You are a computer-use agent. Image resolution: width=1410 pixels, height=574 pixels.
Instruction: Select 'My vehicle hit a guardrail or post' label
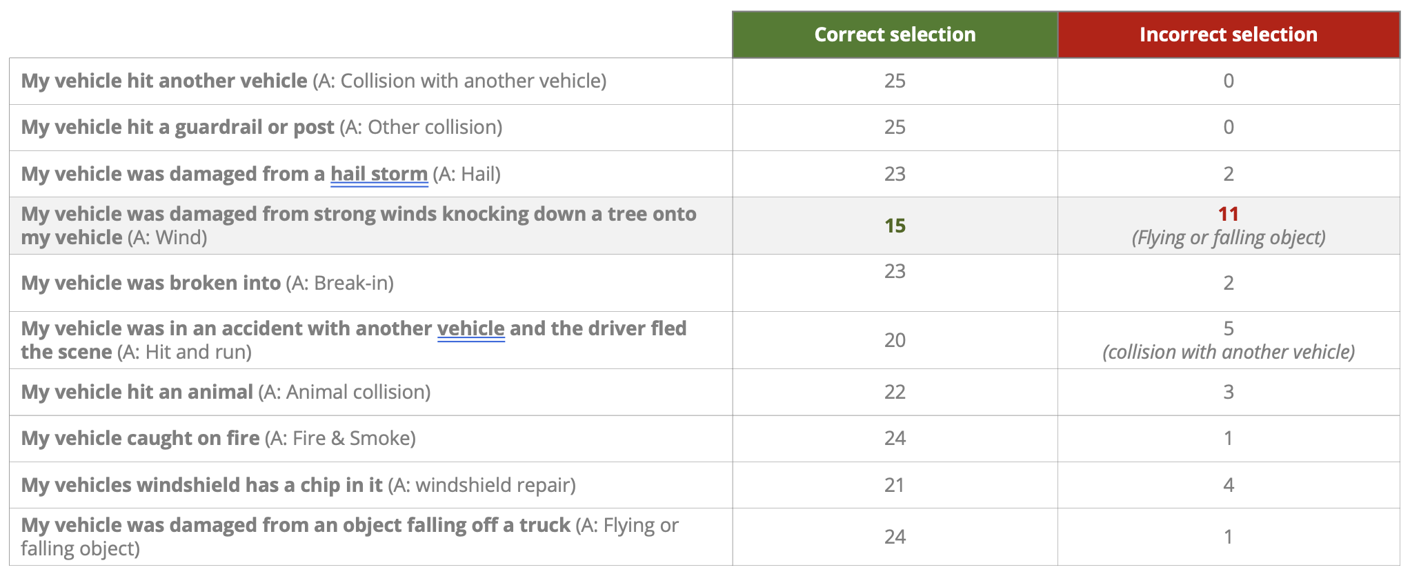(x=177, y=127)
